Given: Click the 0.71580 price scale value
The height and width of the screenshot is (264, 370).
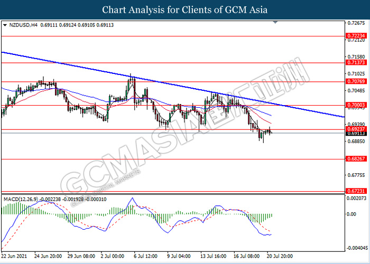Looking at the screenshot, I should pos(356,57).
